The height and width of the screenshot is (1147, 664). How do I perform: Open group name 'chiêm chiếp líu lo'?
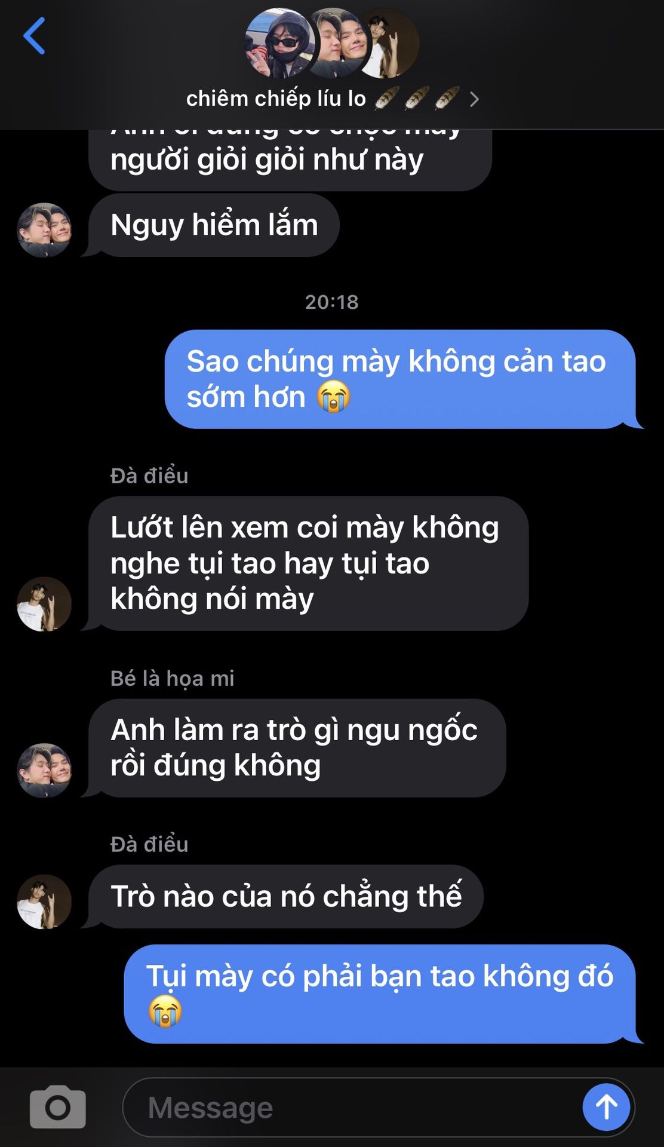(276, 99)
